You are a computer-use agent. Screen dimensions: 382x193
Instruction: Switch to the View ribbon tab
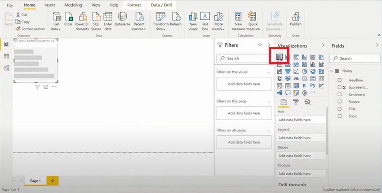(96, 5)
